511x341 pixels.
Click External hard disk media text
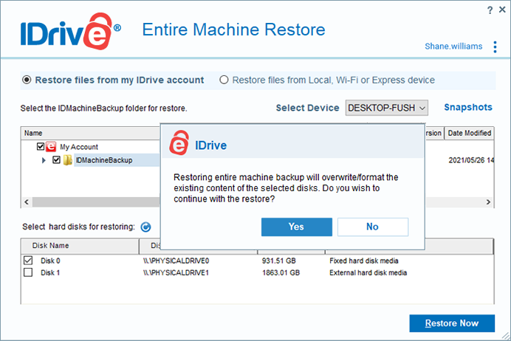[x=368, y=273]
